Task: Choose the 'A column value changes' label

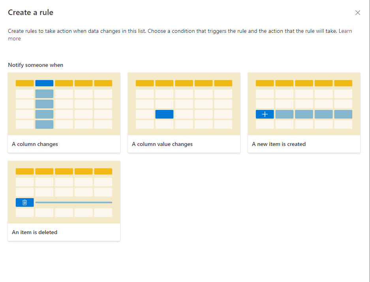Action: pyautogui.click(x=162, y=144)
